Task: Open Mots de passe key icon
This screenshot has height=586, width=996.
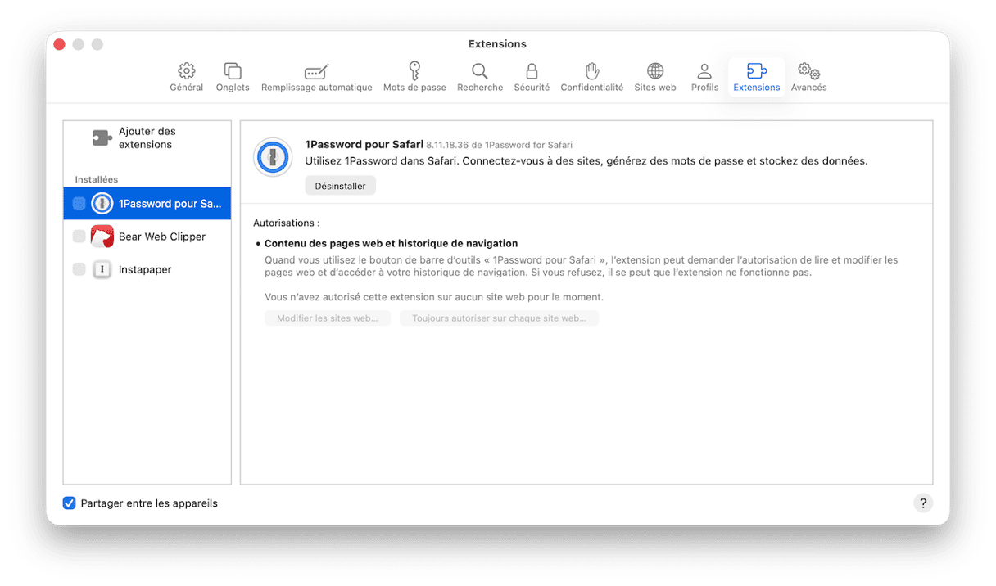Action: tap(414, 71)
